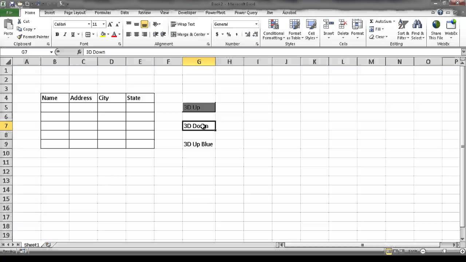Click the horizontal scrollbar thumb
This screenshot has width=466, height=262.
[362, 245]
